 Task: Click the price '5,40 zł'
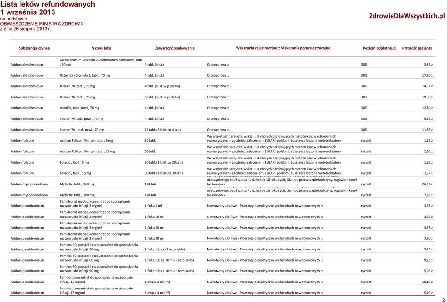point(428,293)
